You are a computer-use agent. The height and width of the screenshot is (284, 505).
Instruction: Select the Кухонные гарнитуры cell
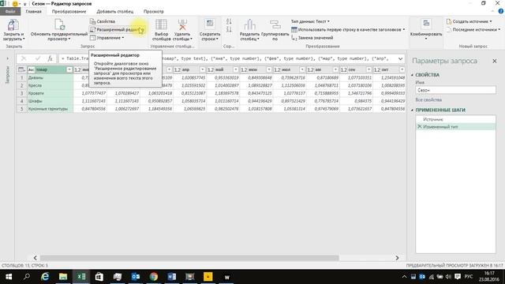pos(50,109)
